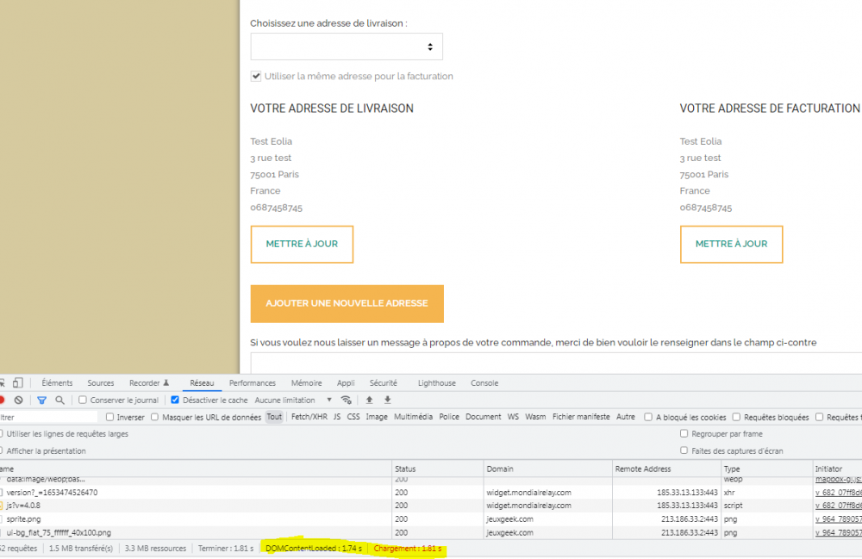The image size is (862, 559).
Task: Click Ajouter une nouvelle adresse
Action: (x=347, y=304)
